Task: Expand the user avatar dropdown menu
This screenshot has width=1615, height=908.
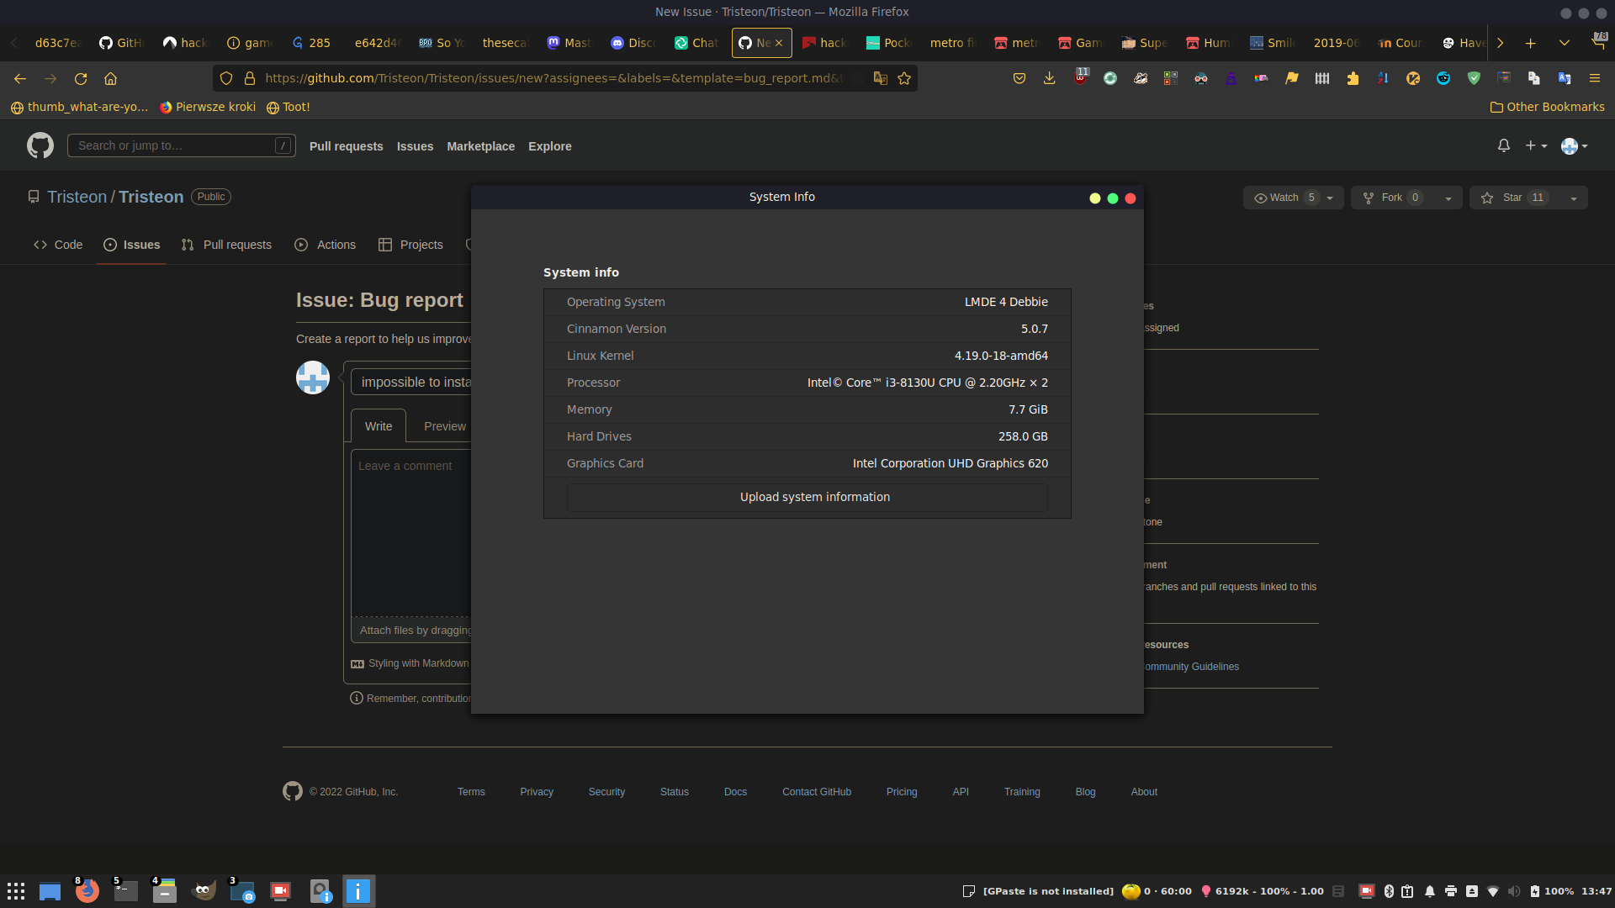Action: coord(1574,145)
